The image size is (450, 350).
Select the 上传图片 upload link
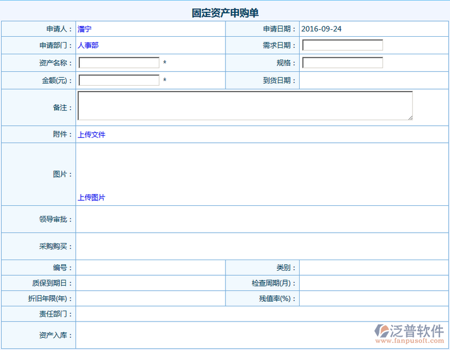tap(92, 198)
